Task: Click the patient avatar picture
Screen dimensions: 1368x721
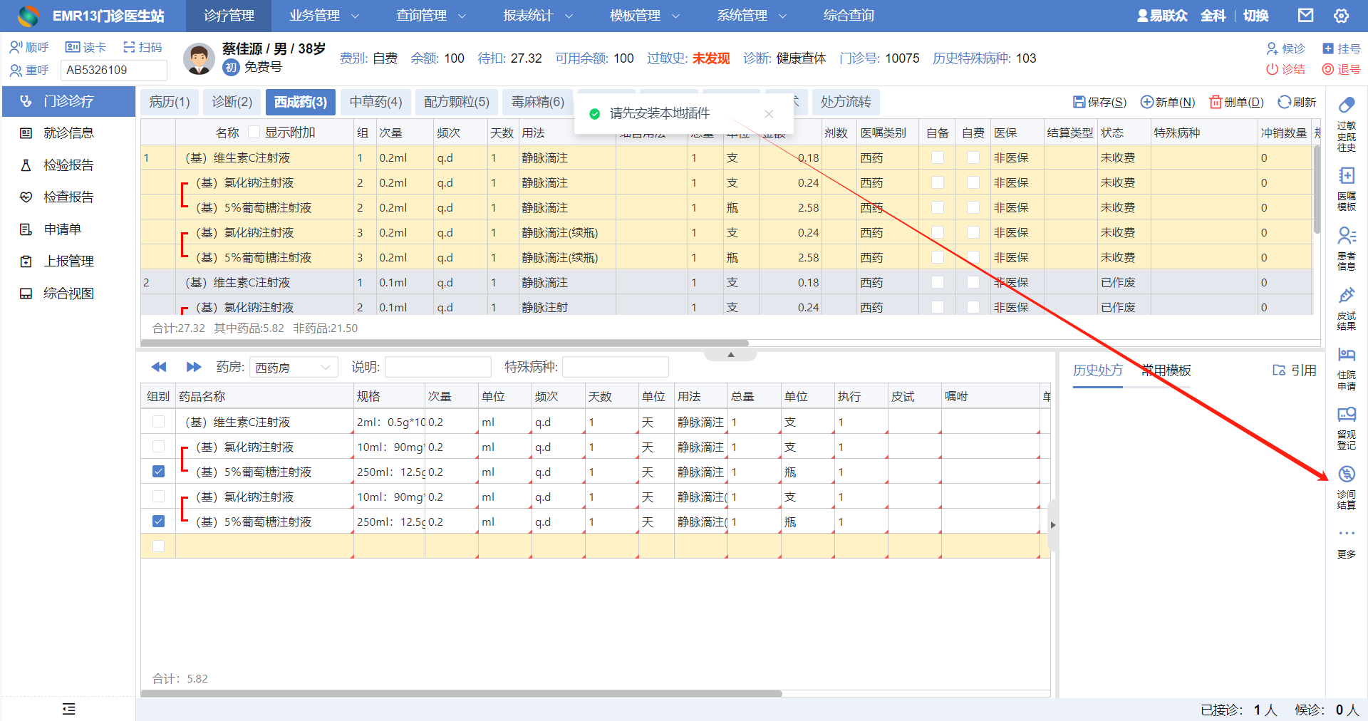Action: point(199,58)
